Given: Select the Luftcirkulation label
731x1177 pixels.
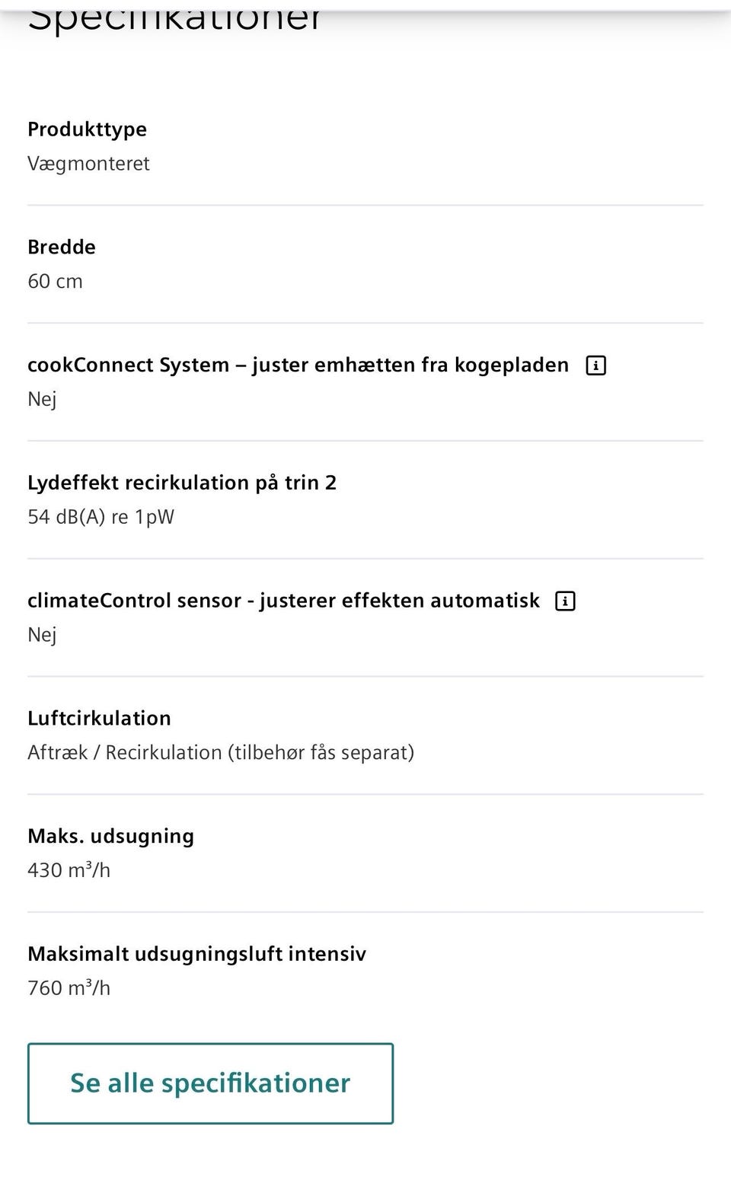Looking at the screenshot, I should tap(99, 718).
